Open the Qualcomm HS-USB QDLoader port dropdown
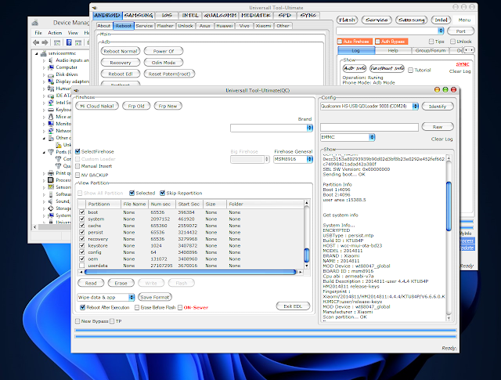The image size is (501, 380). coord(415,107)
